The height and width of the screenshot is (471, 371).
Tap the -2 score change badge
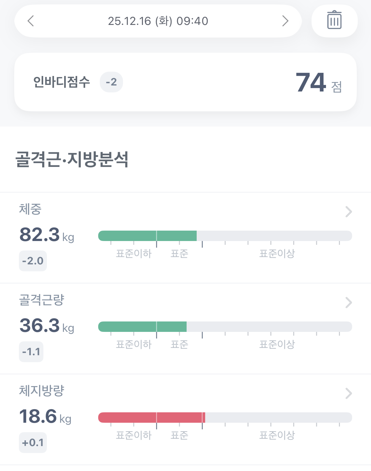tap(111, 82)
